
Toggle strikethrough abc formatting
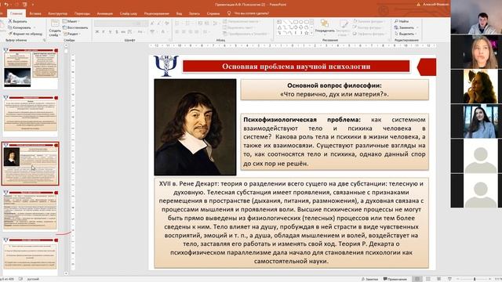pos(123,32)
